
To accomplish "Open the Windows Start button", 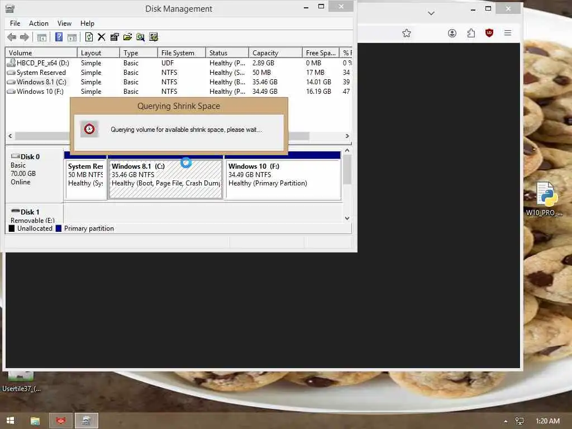I will click(10, 421).
